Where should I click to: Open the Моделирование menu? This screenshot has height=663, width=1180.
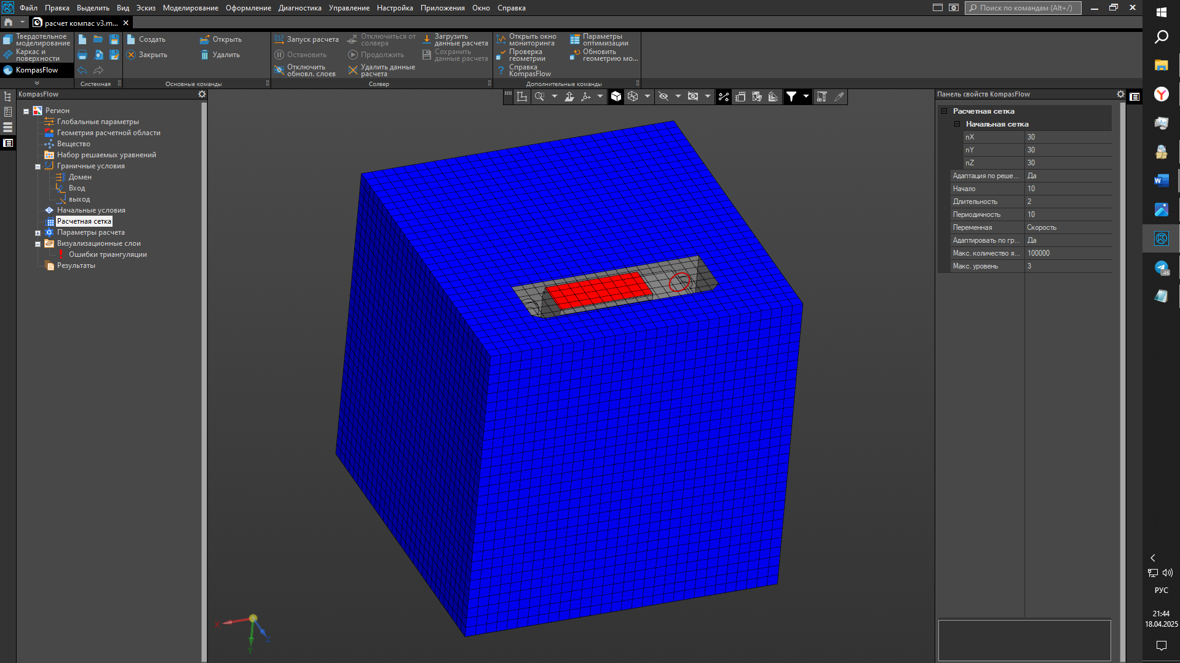190,8
